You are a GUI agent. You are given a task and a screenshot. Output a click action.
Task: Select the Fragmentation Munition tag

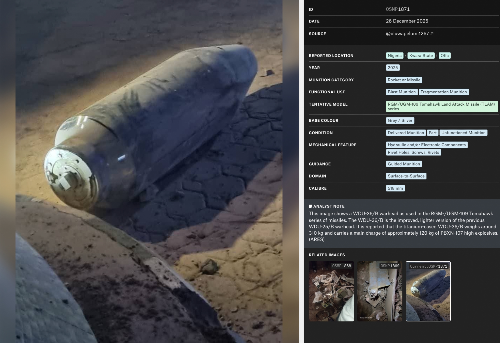click(443, 92)
